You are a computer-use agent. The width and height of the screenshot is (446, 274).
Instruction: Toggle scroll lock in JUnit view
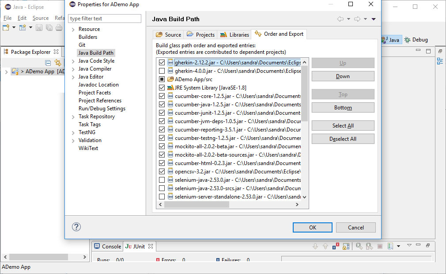pos(345,246)
